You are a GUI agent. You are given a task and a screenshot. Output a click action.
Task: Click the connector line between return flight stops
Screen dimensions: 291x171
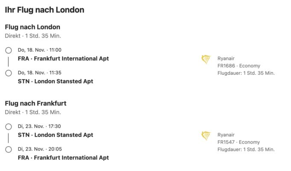(9, 138)
